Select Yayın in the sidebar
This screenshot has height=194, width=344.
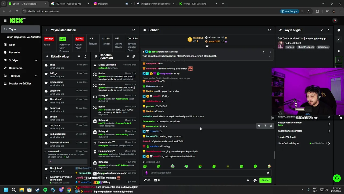coord(20,29)
